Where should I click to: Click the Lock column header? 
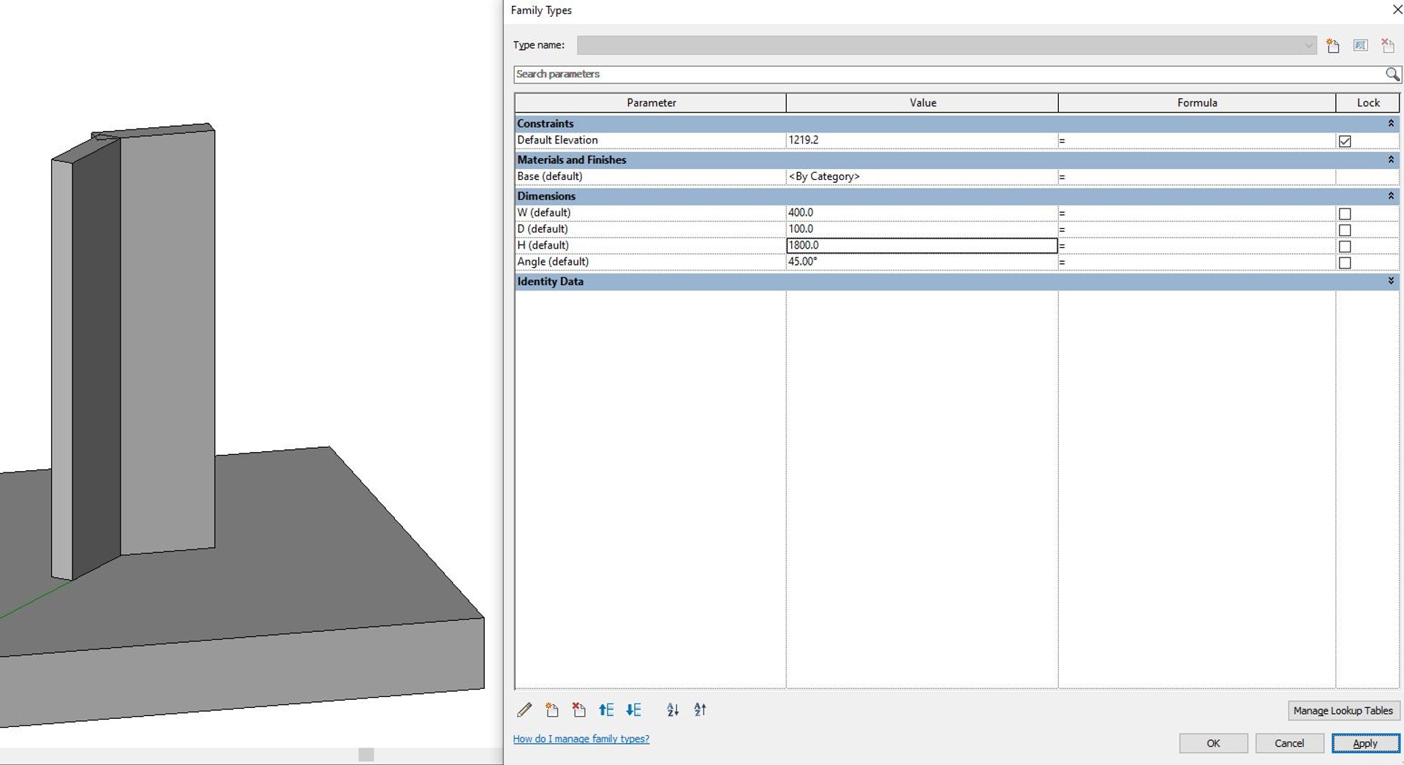click(1368, 103)
